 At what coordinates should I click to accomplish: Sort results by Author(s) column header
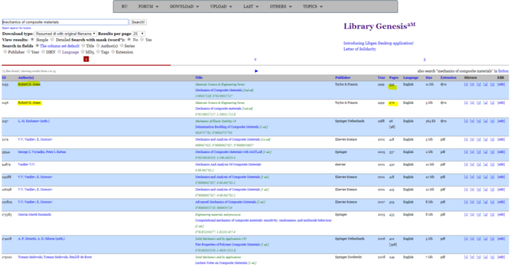pos(25,78)
